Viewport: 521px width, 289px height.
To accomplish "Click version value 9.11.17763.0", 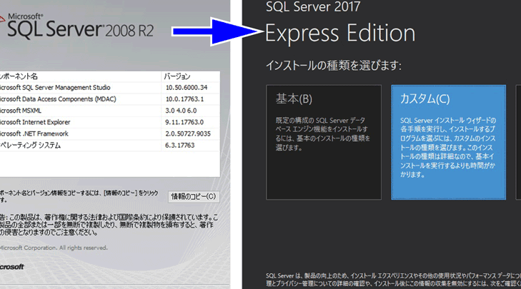I will 184,122.
